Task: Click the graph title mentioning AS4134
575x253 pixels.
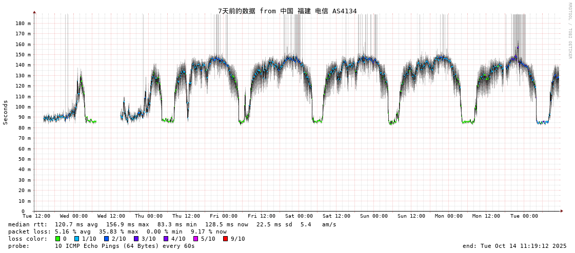Action: (x=287, y=11)
